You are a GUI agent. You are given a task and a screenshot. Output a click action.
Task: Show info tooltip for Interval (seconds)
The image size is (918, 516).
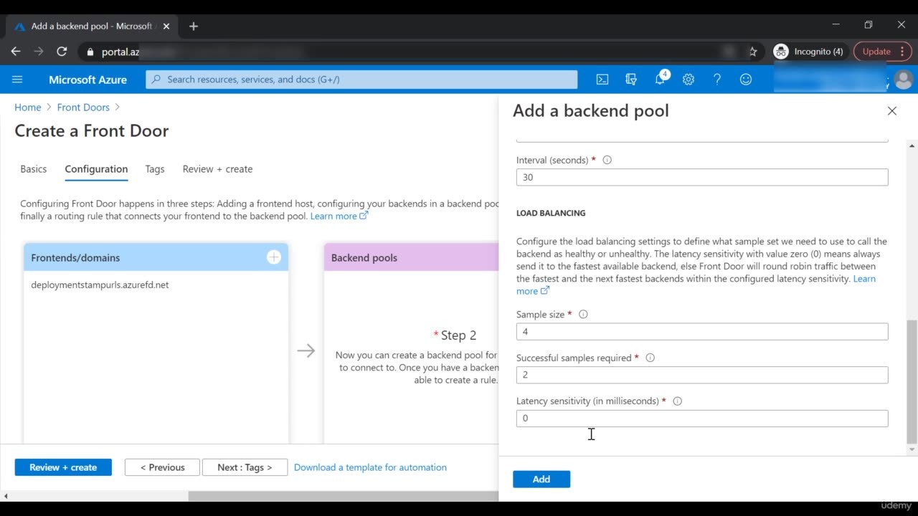coord(607,161)
